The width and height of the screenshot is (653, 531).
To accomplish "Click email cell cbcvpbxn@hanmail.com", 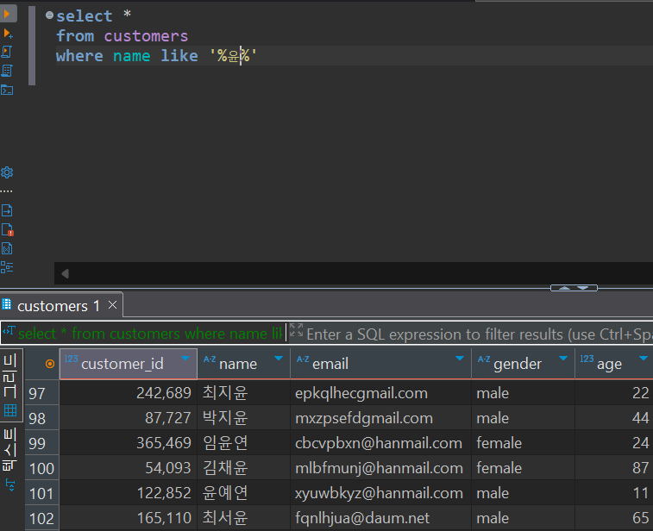I will [x=380, y=443].
